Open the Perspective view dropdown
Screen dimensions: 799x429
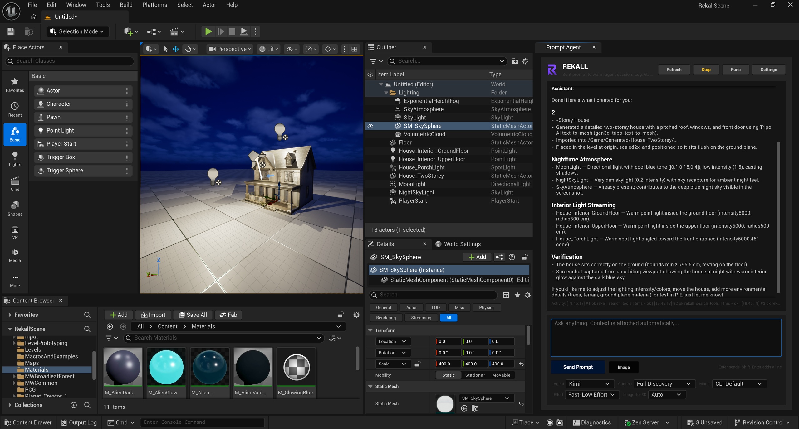click(230, 49)
